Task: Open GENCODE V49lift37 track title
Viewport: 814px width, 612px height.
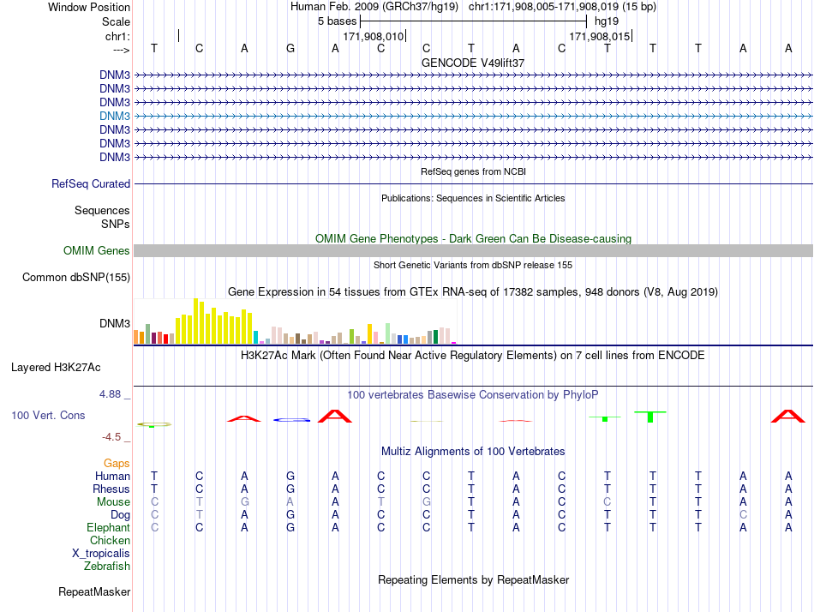Action: point(473,63)
